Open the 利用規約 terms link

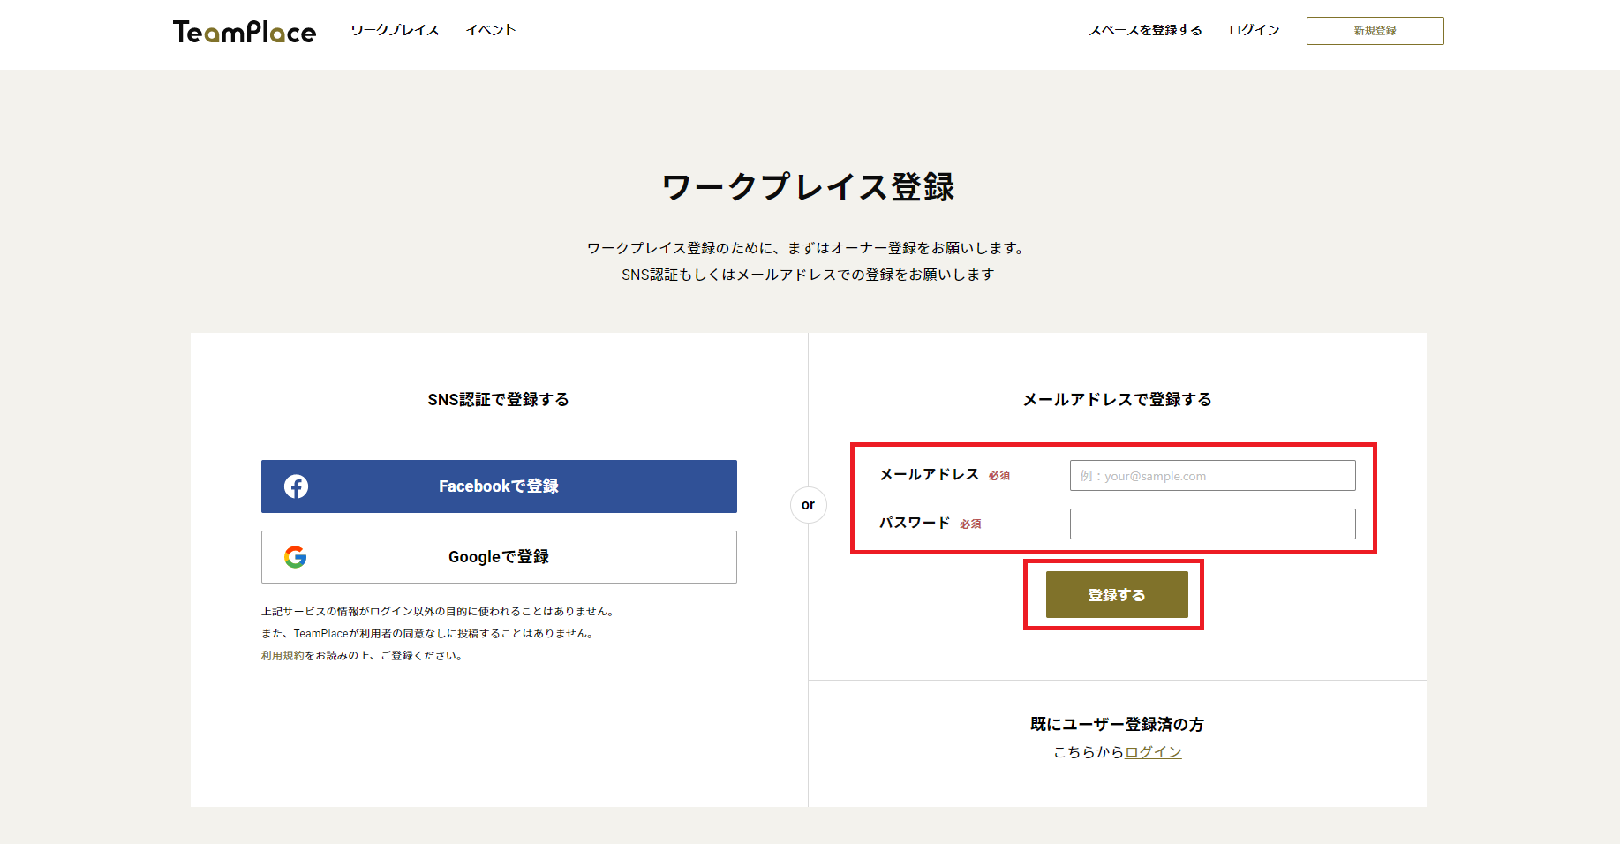click(283, 656)
